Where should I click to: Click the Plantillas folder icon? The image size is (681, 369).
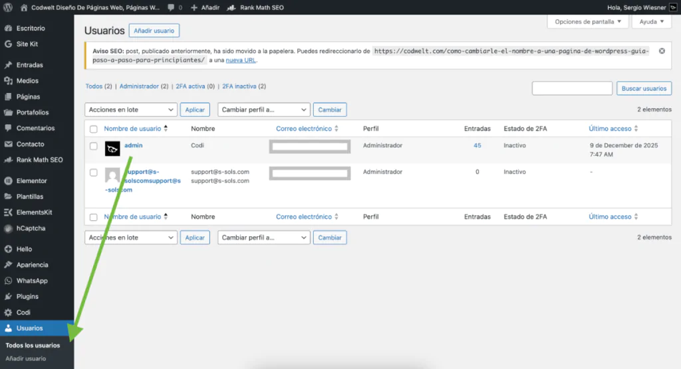pyautogui.click(x=8, y=196)
